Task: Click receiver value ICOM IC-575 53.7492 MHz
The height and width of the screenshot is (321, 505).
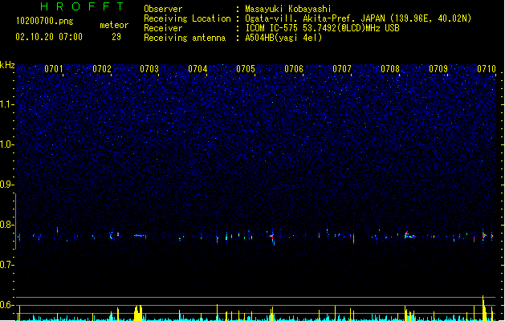Action: pyautogui.click(x=322, y=28)
